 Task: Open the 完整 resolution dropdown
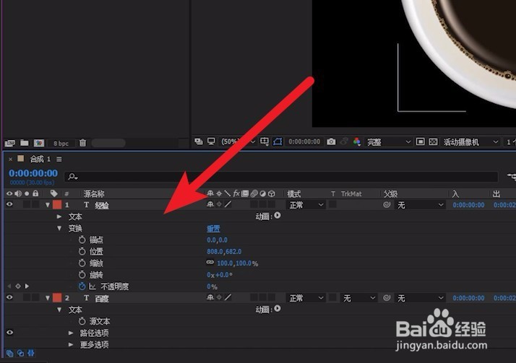389,142
